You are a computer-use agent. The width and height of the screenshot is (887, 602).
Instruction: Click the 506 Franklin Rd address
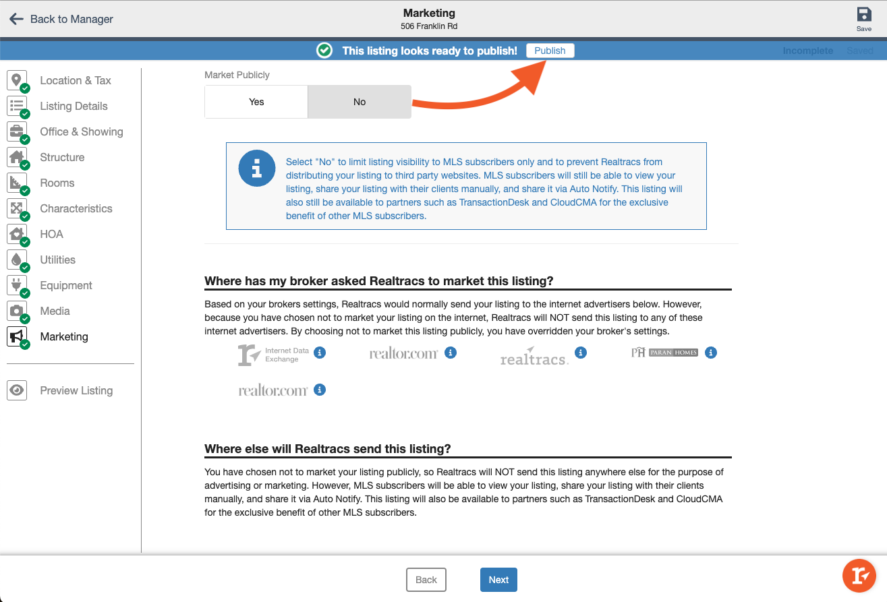click(x=429, y=26)
